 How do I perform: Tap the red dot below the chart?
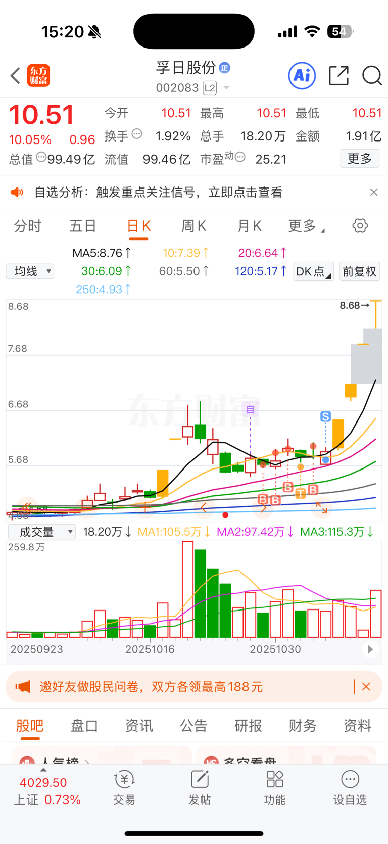pyautogui.click(x=225, y=515)
